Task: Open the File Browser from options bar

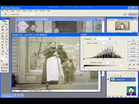Action: (125, 14)
